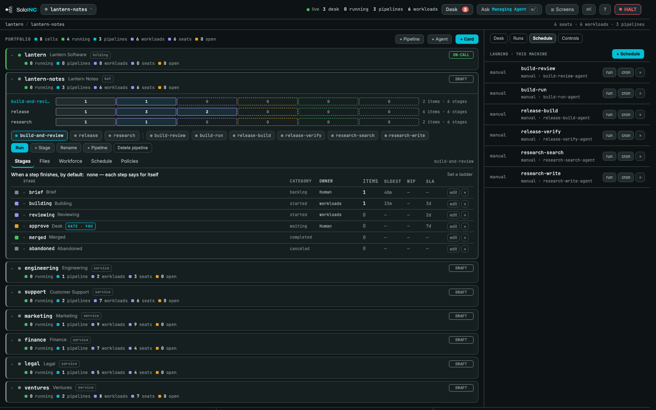Expand the marketing cell
Image resolution: width=656 pixels, height=410 pixels.
12,317
